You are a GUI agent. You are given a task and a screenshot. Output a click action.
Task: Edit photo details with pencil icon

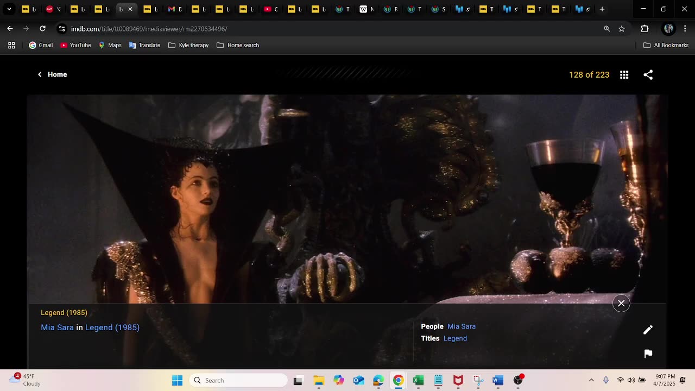(648, 330)
